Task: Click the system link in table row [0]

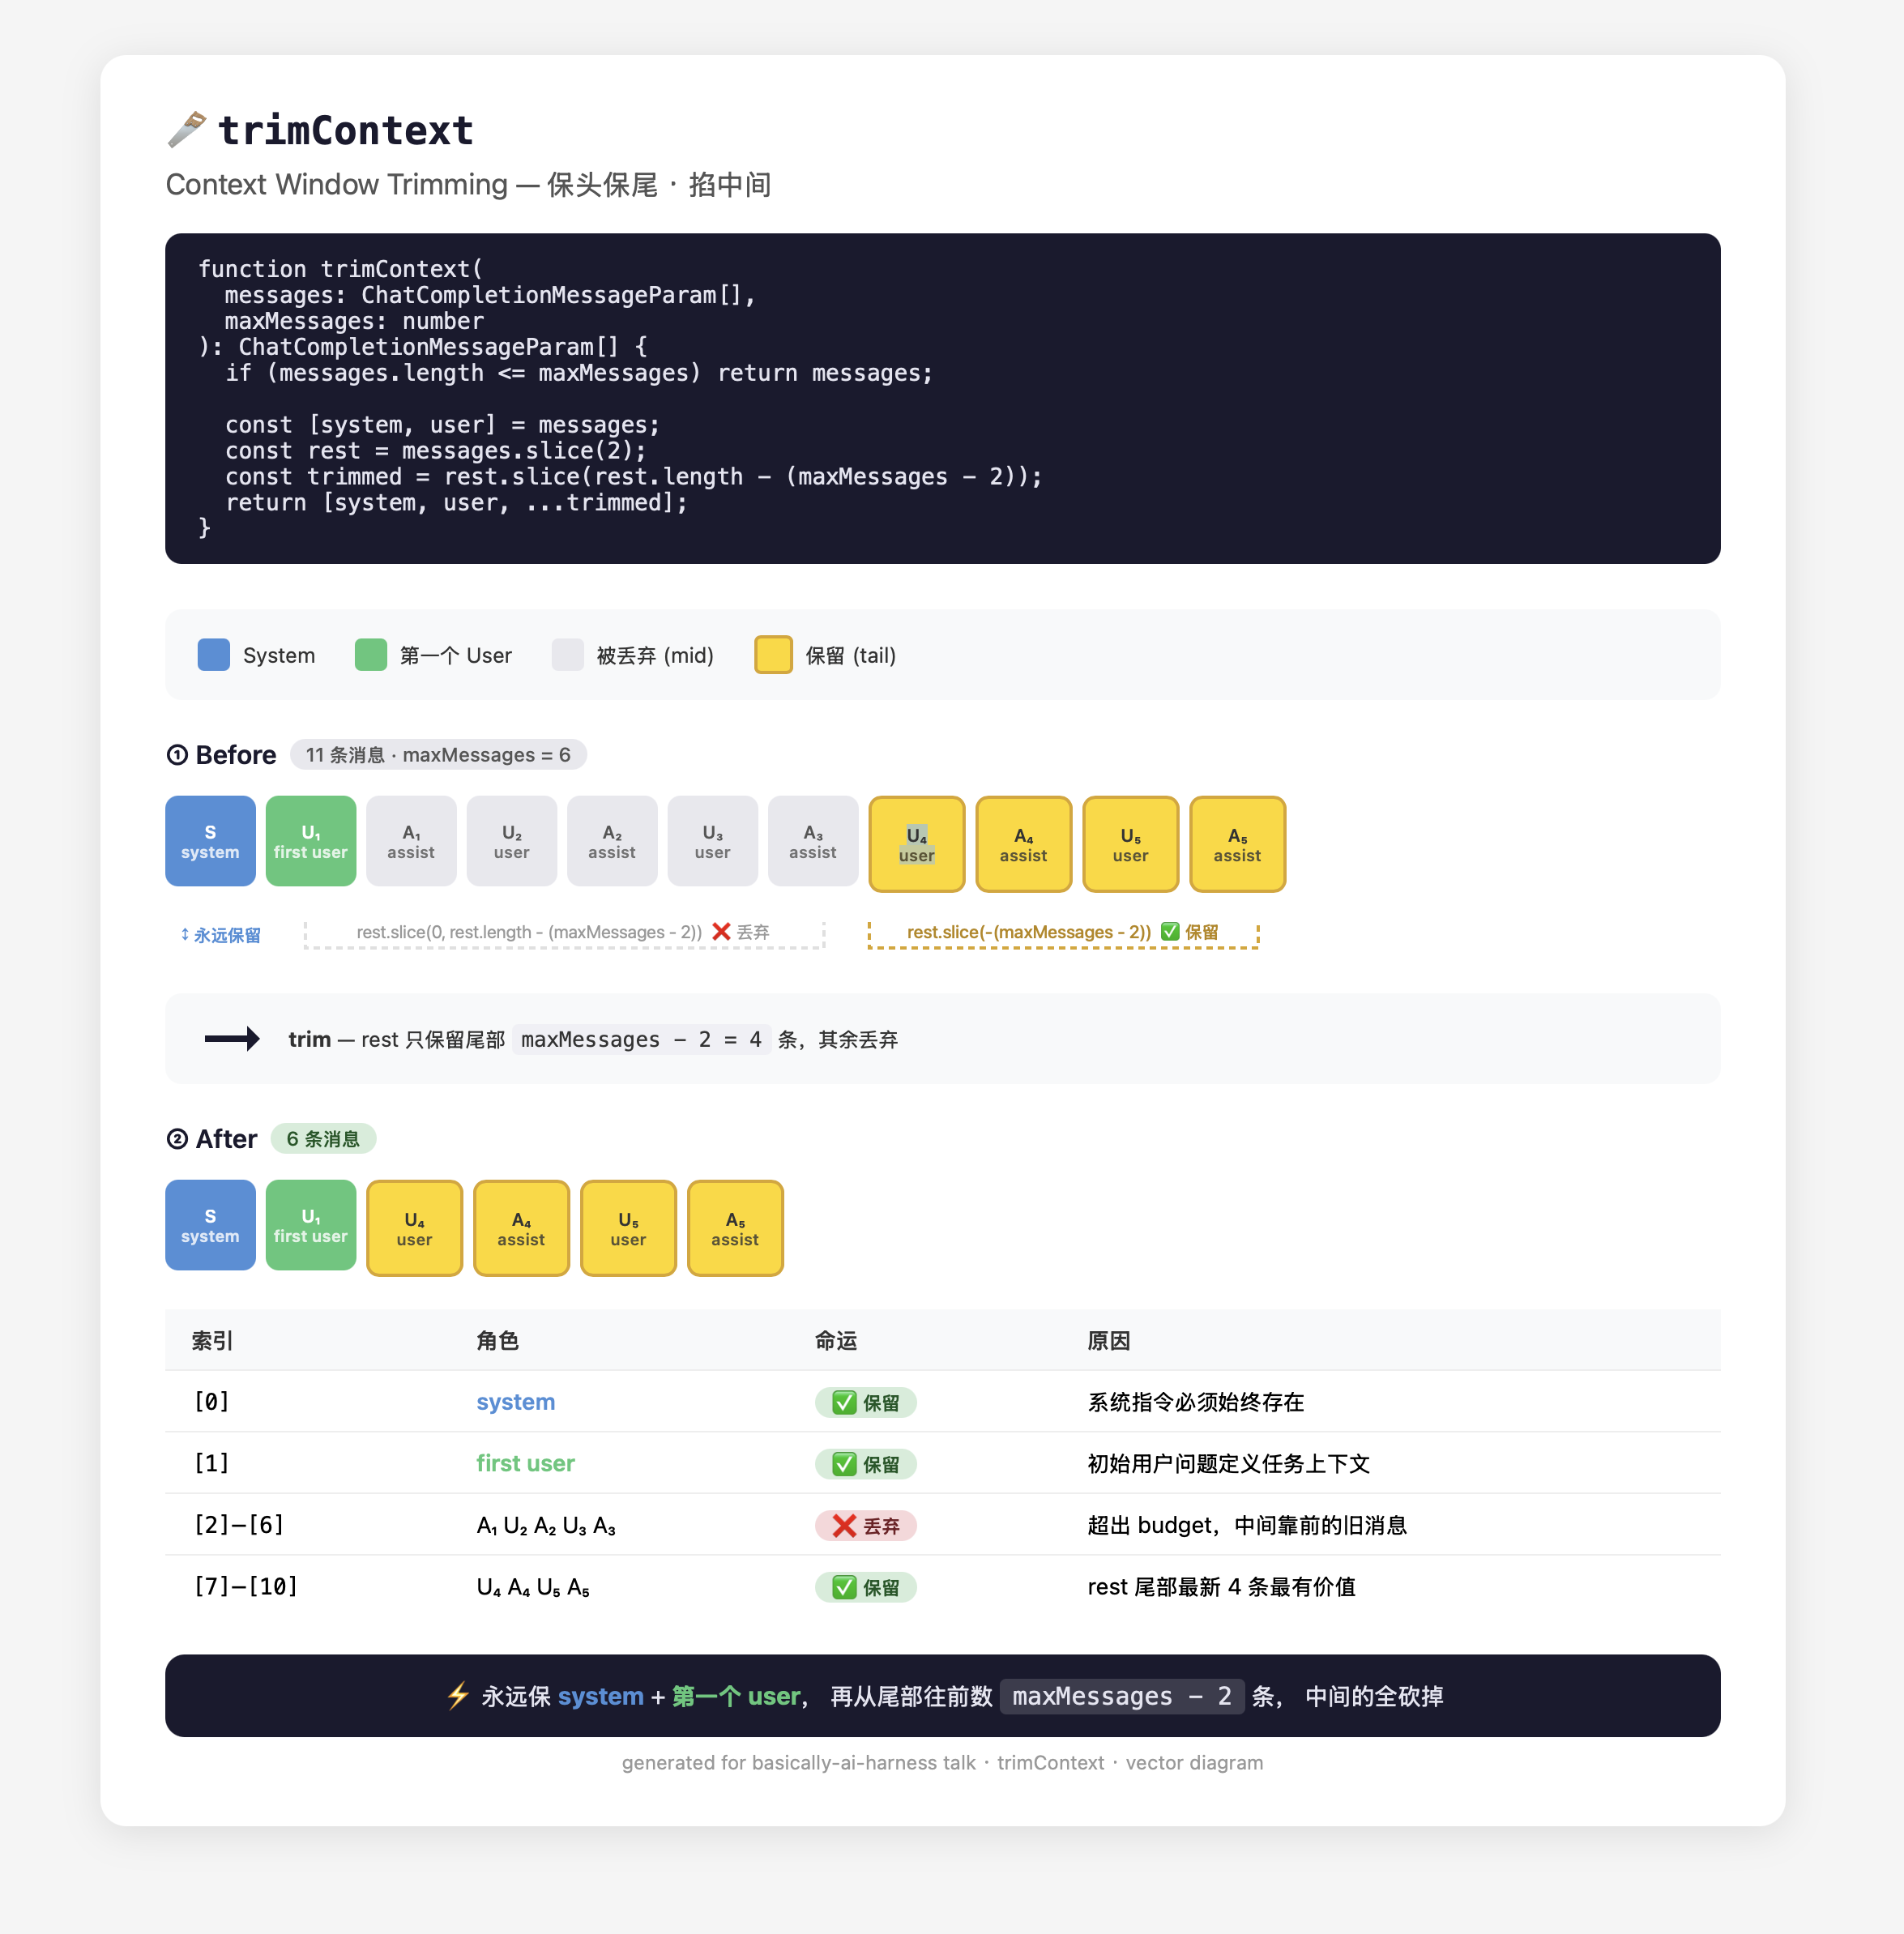Action: [x=515, y=1402]
